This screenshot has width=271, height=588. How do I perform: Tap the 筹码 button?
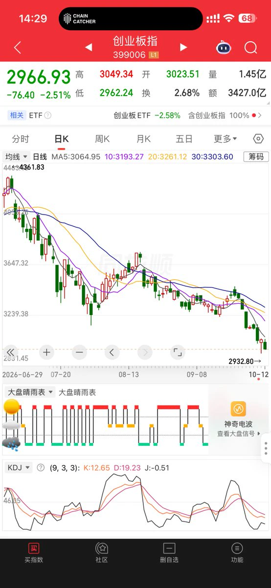[256, 157]
